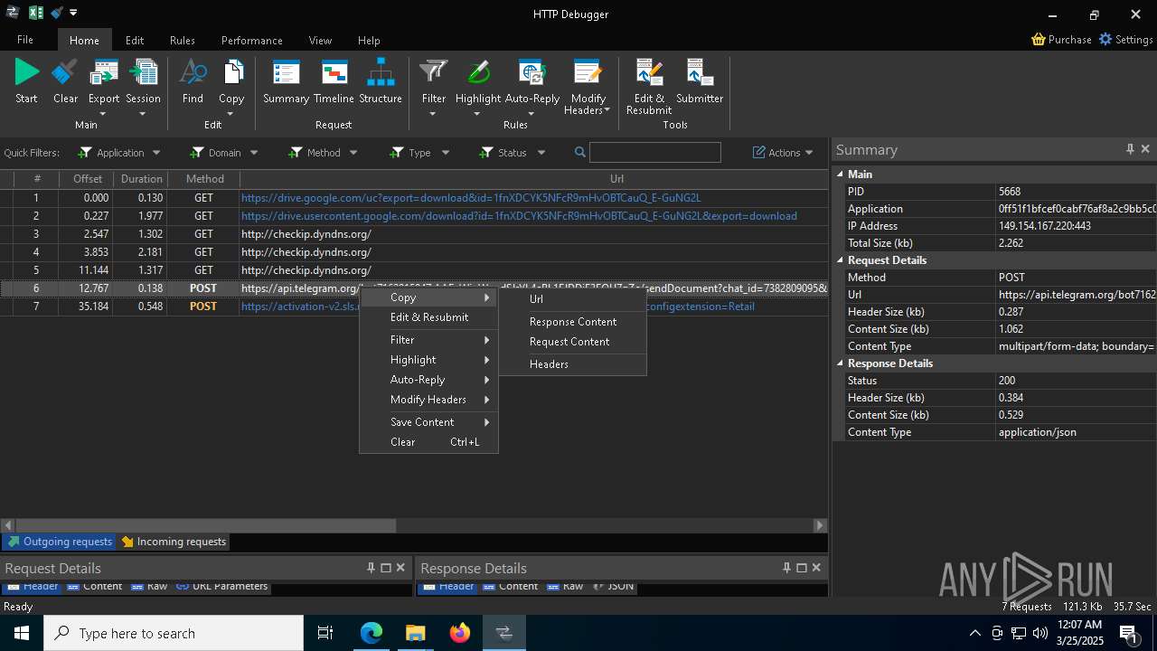1157x651 pixels.
Task: Open the Export toolbar icon
Action: (x=104, y=72)
